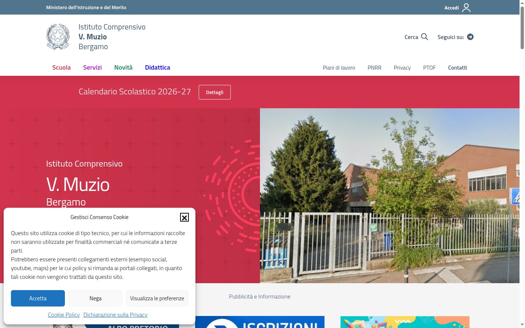Open the PTOF page

coord(429,68)
